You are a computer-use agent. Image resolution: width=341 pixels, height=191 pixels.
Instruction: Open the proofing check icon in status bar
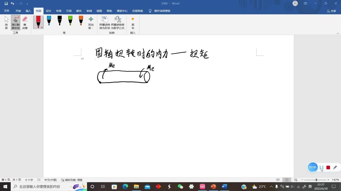point(39,180)
